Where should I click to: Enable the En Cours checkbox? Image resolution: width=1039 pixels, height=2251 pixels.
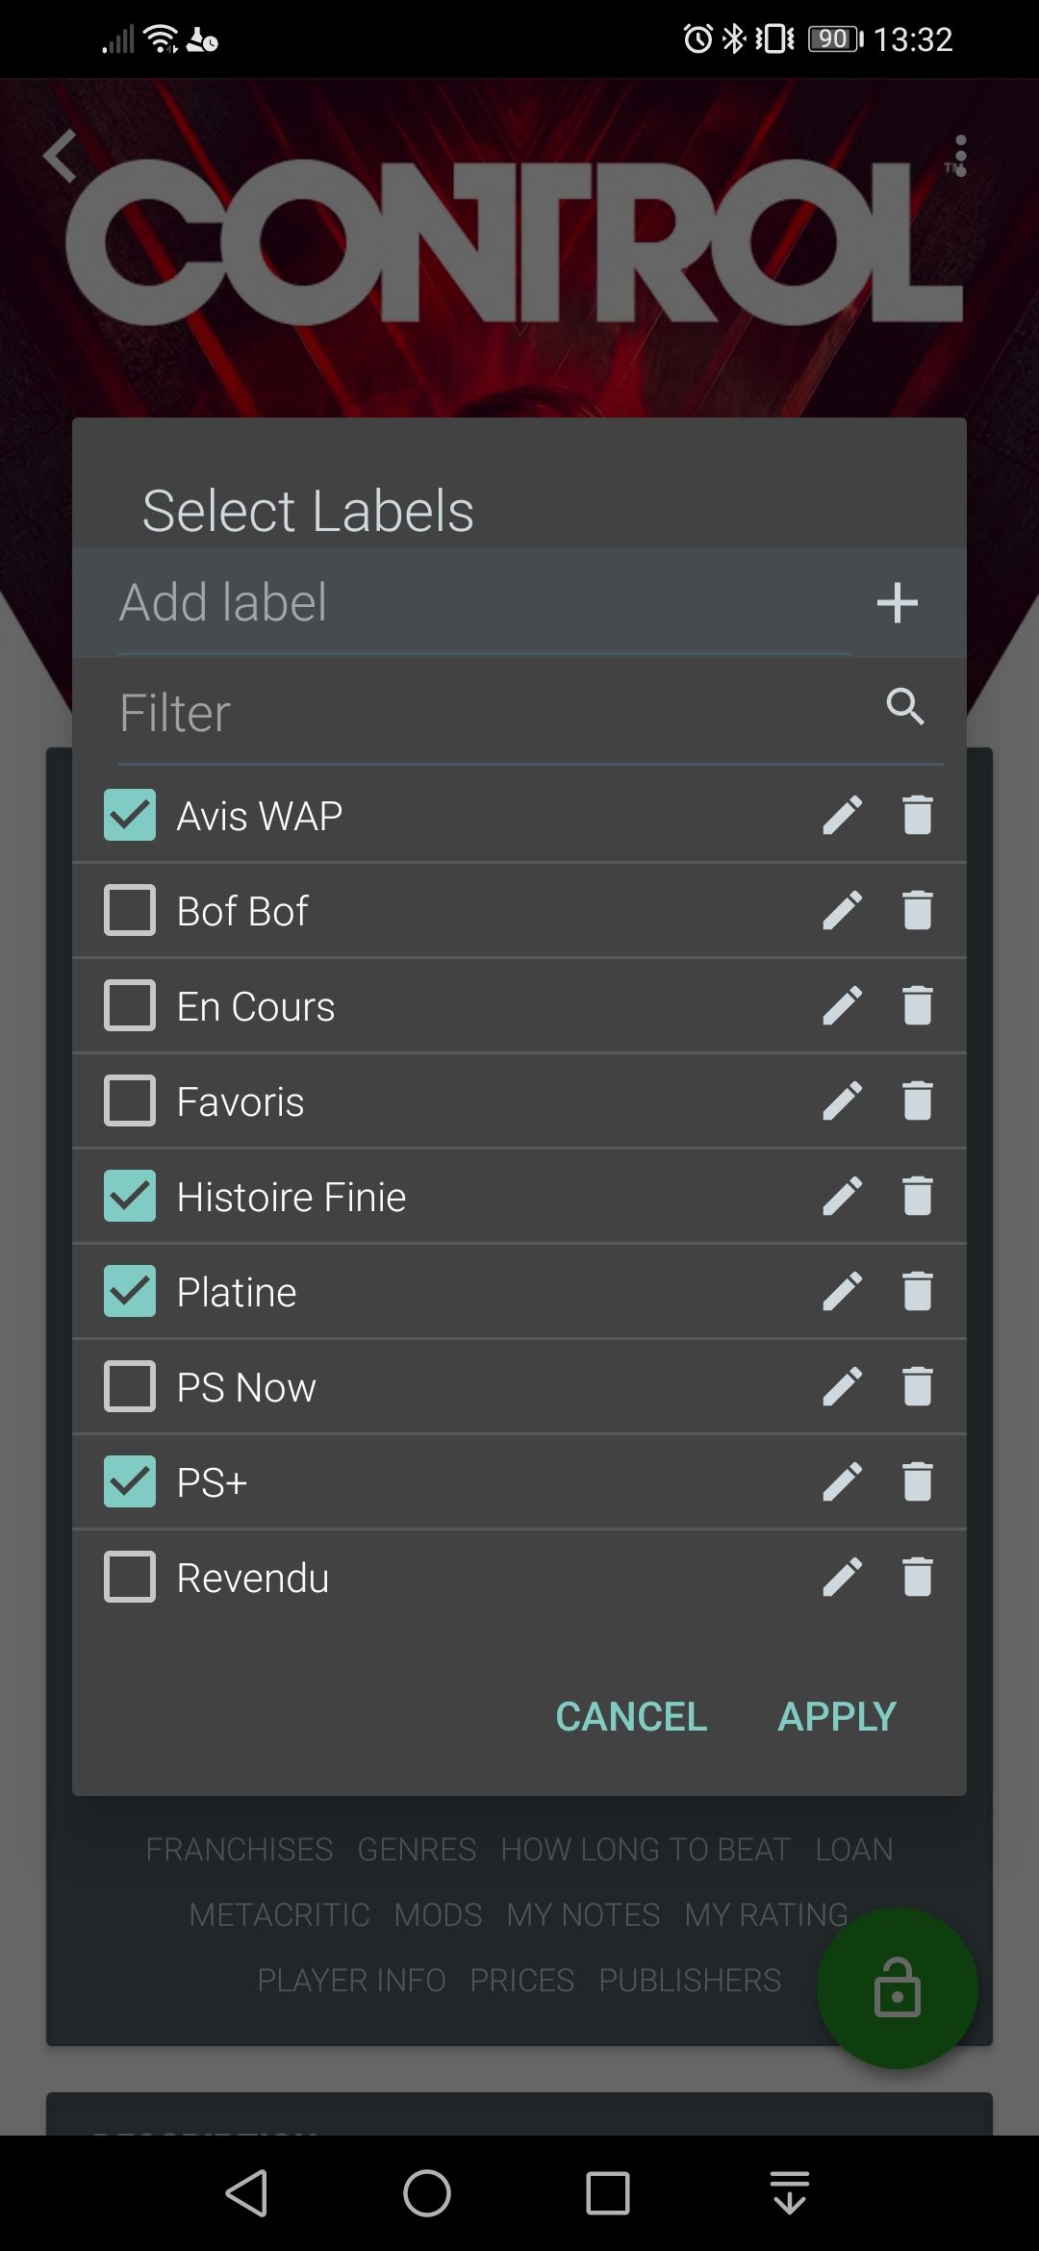point(130,1005)
